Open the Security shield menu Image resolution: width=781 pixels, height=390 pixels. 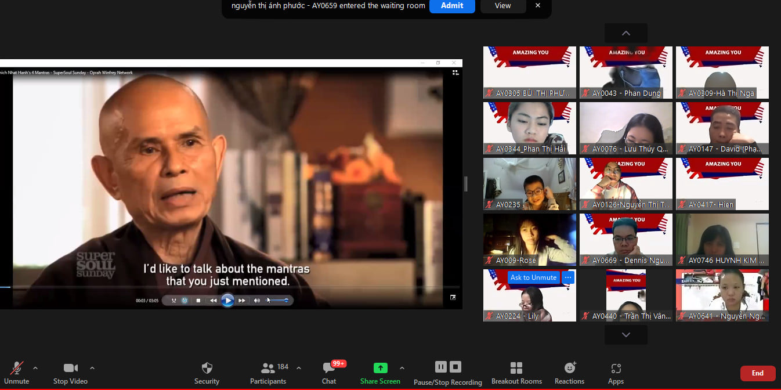click(x=207, y=373)
